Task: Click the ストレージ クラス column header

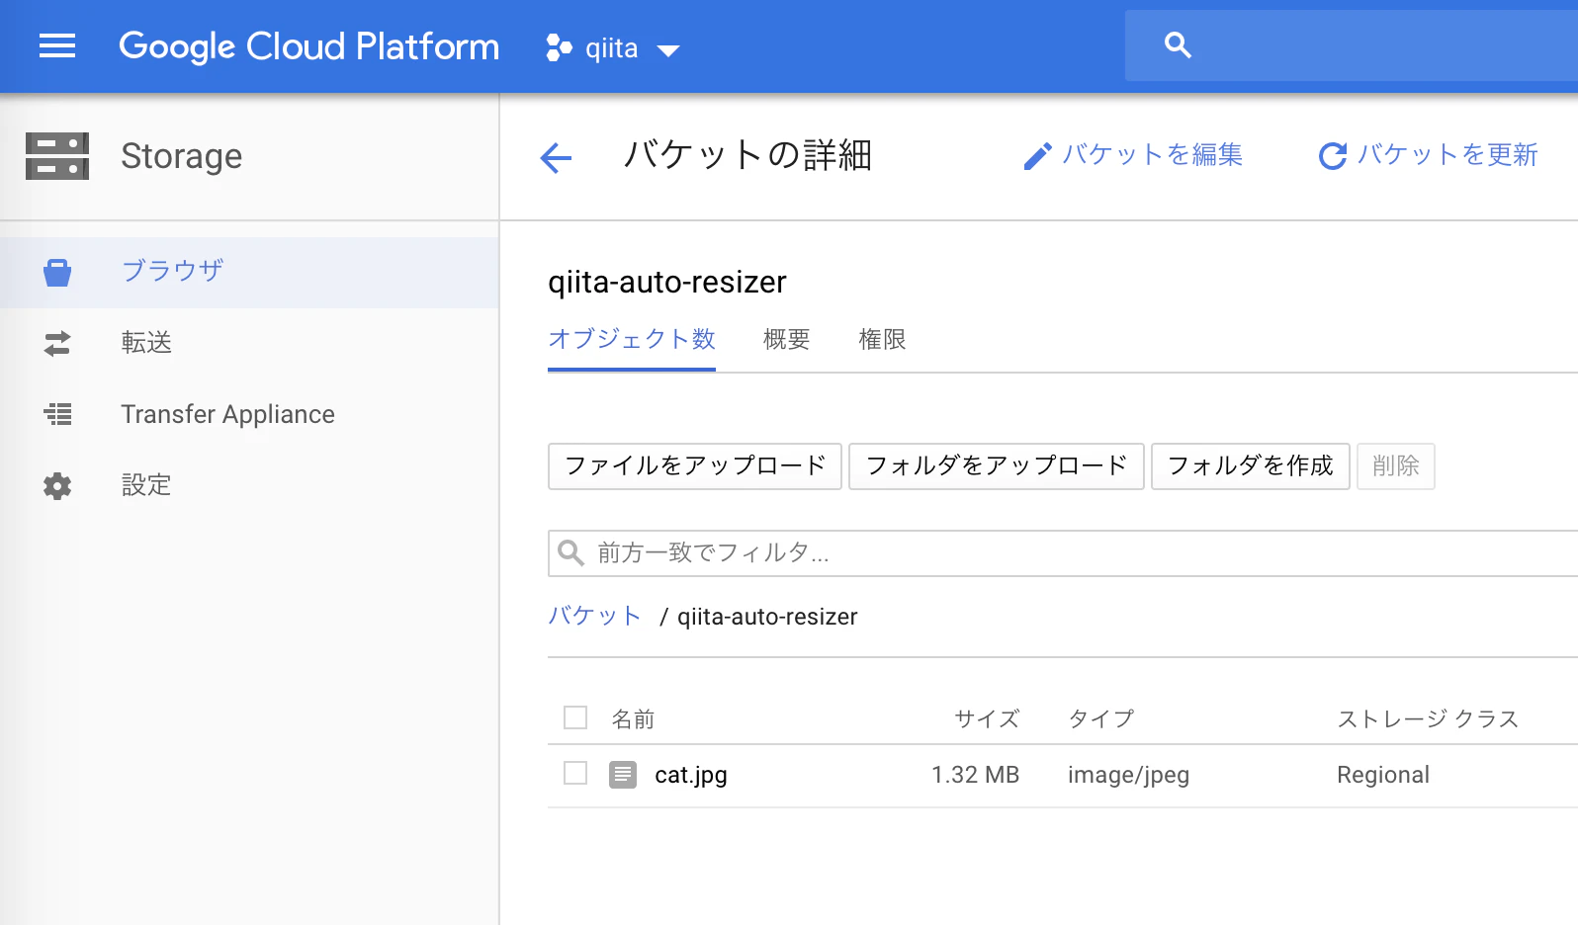Action: 1428,719
